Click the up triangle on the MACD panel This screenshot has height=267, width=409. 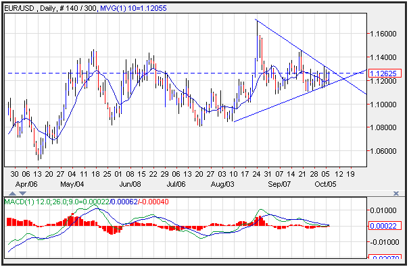13,194
